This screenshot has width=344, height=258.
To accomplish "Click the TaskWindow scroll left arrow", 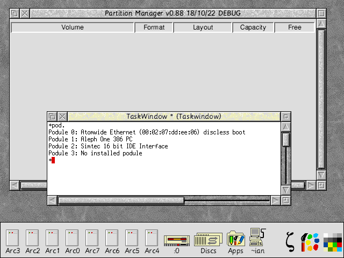I will click(x=52, y=200).
